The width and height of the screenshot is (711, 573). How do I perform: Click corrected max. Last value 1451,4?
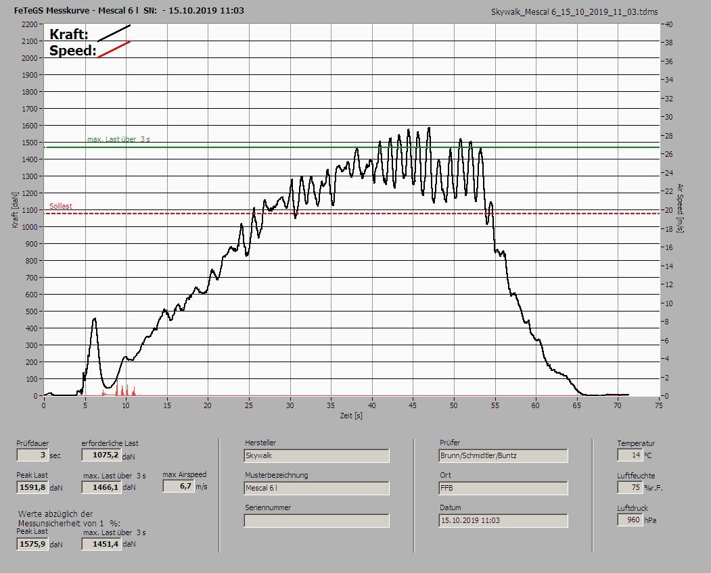(101, 544)
